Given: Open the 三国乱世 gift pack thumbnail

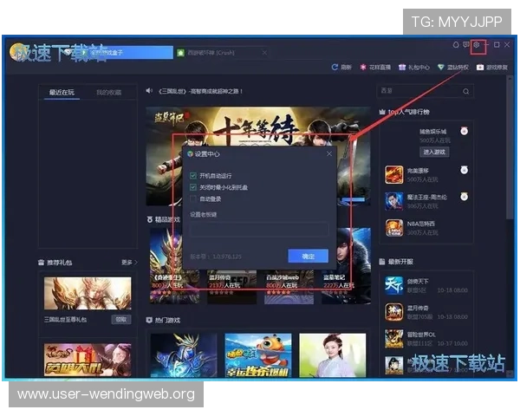Looking at the screenshot, I should tap(88, 293).
